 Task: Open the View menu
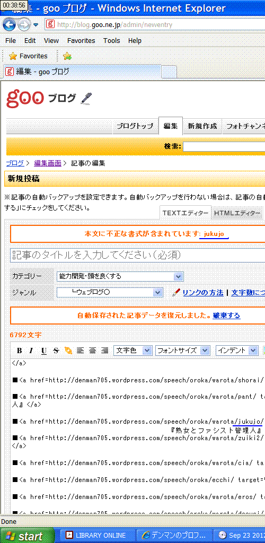tap(51, 41)
